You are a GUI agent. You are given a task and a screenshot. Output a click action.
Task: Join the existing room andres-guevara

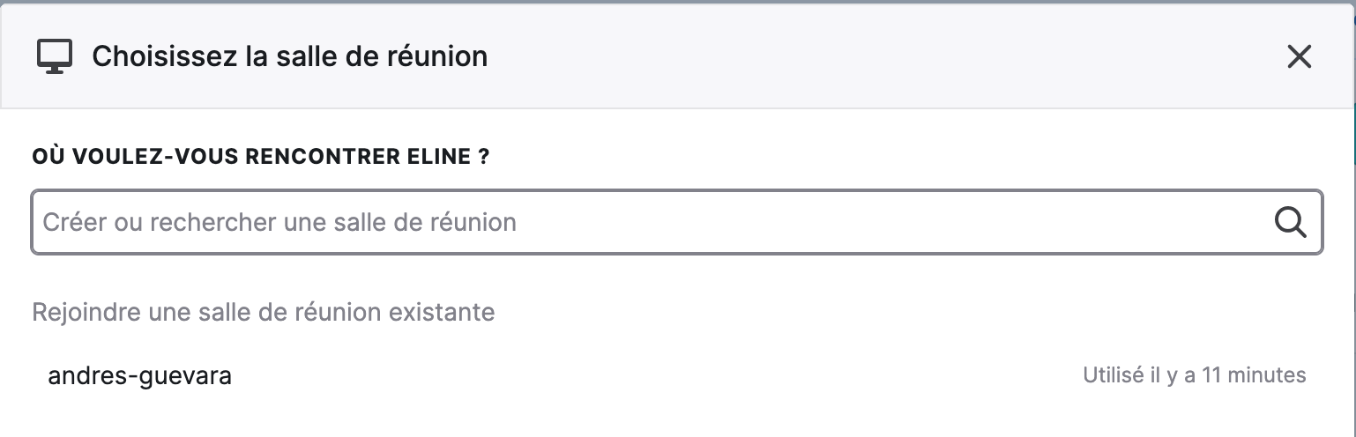(x=139, y=376)
